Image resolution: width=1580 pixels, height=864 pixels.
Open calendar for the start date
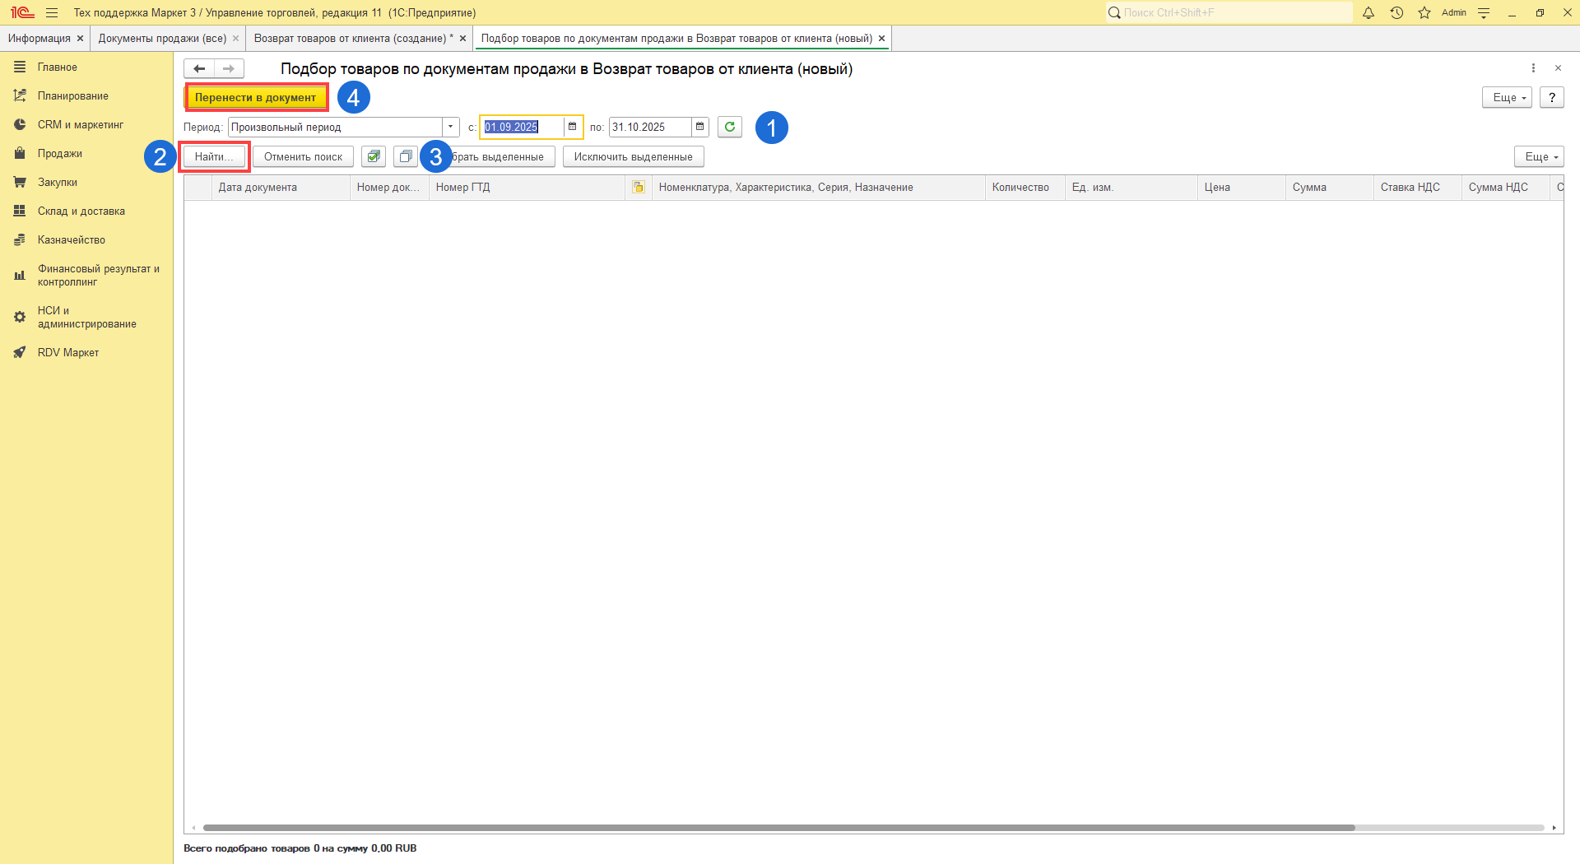[573, 127]
